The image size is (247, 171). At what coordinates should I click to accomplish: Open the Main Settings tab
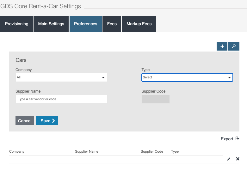coord(51,24)
